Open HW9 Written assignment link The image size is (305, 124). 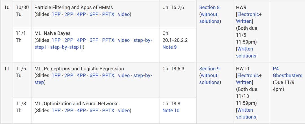coord(244,21)
